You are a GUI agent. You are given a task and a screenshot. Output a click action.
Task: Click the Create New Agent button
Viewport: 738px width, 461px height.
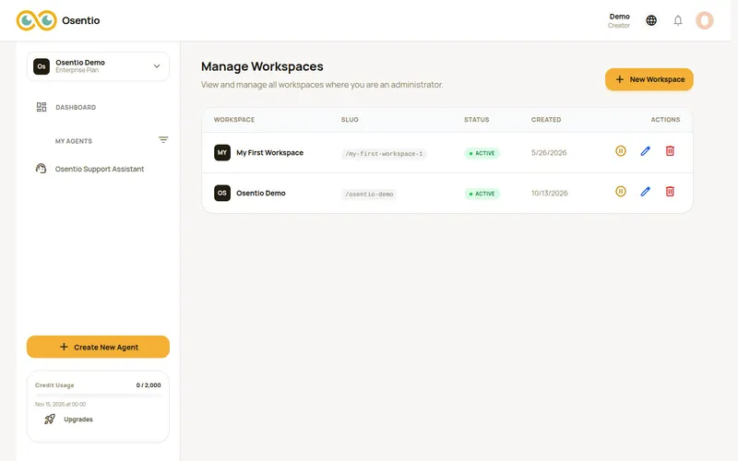tap(98, 347)
